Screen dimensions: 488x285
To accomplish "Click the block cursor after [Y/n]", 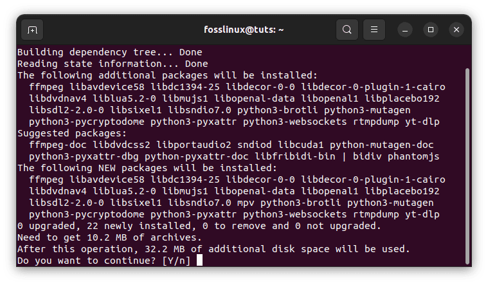I will (199, 260).
